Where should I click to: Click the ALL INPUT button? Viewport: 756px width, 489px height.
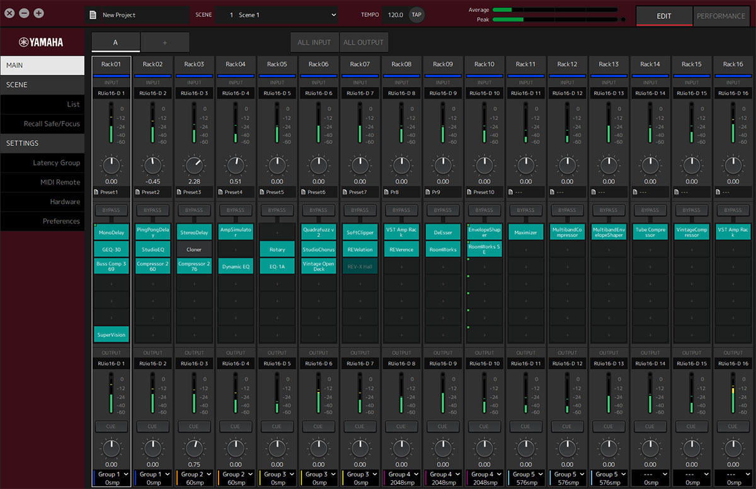tap(314, 42)
